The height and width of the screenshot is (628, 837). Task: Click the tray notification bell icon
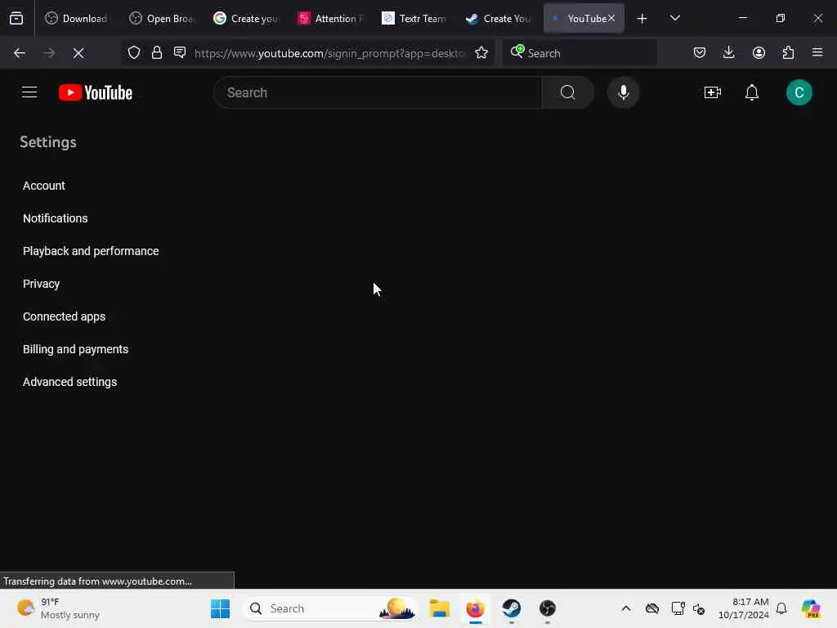[x=781, y=608]
